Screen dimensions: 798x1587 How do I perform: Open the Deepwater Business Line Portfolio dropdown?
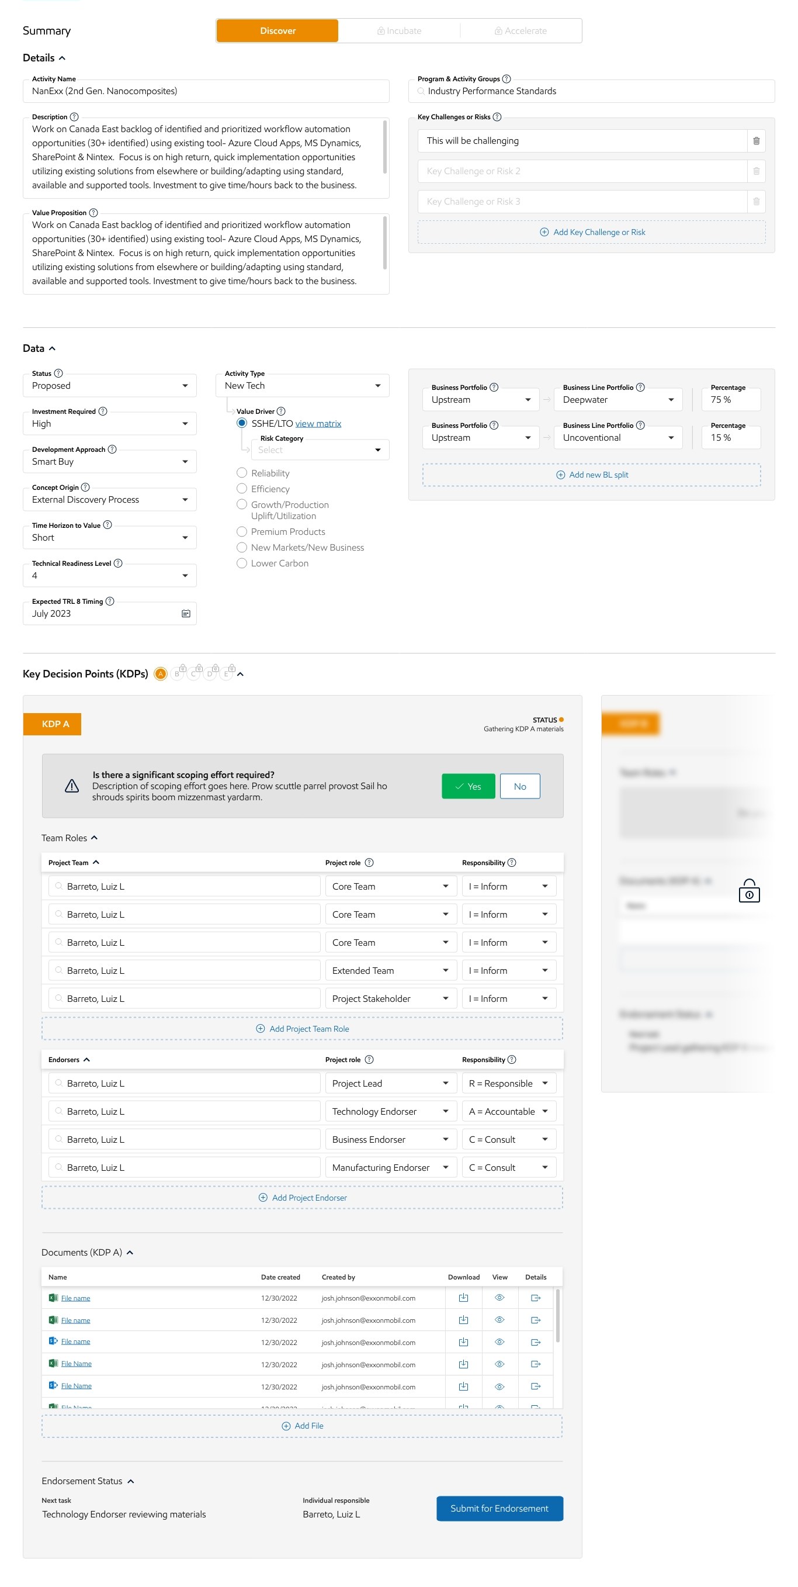tap(617, 400)
